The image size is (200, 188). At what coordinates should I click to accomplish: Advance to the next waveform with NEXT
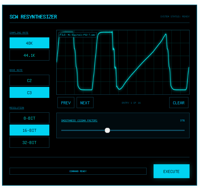click(85, 103)
